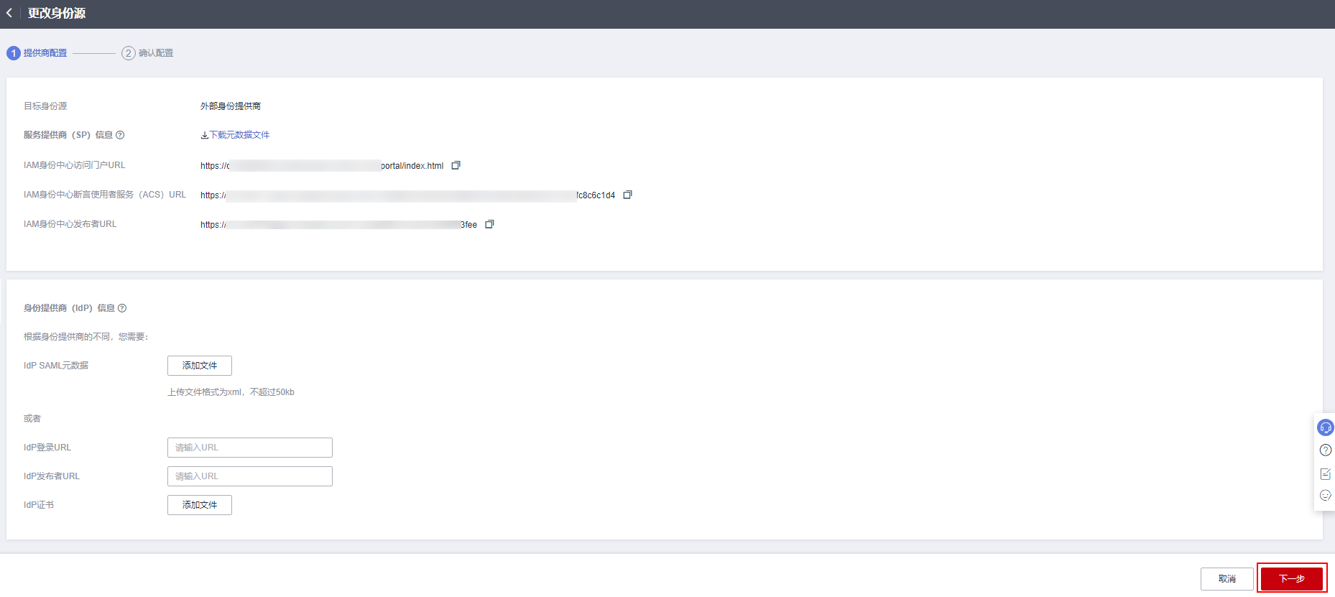1335x597 pixels.
Task: Copy the issuer URL ending 3fee
Action: coord(489,224)
